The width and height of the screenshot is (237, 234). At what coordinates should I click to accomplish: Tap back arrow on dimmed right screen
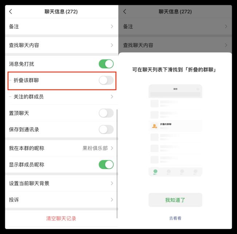(x=125, y=11)
